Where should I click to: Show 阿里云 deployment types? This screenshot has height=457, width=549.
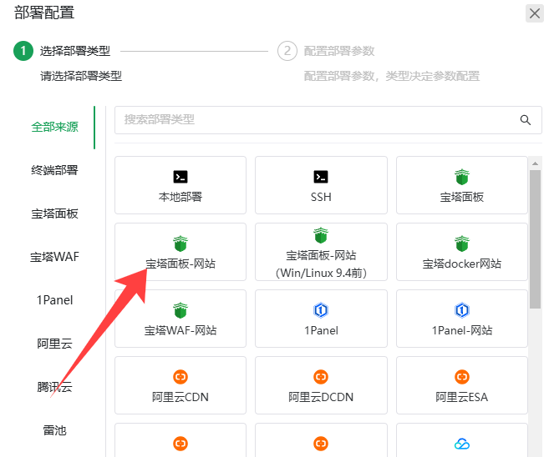(x=55, y=344)
